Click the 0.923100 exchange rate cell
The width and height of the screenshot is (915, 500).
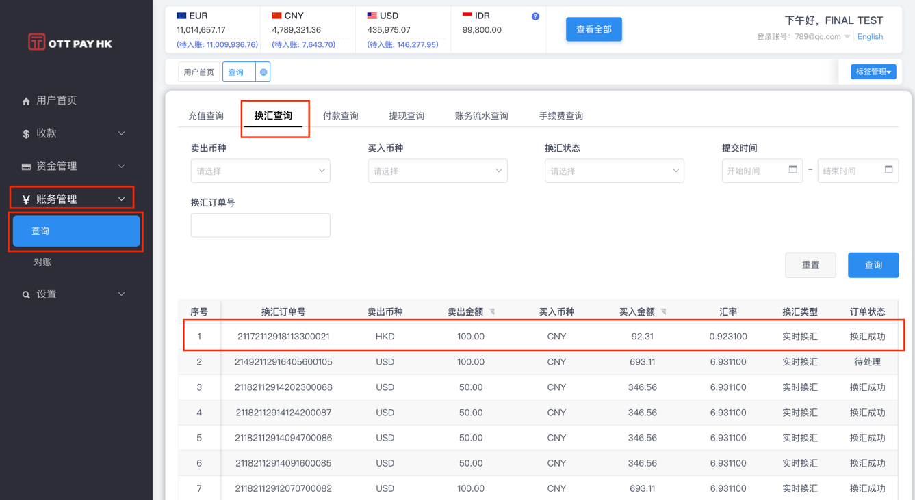pyautogui.click(x=728, y=337)
